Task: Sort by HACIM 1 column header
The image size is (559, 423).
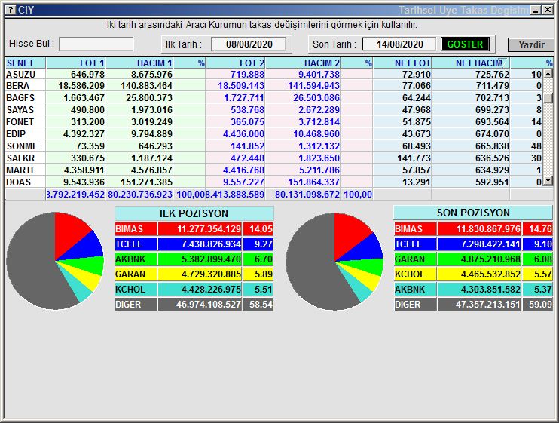Action: (139, 63)
